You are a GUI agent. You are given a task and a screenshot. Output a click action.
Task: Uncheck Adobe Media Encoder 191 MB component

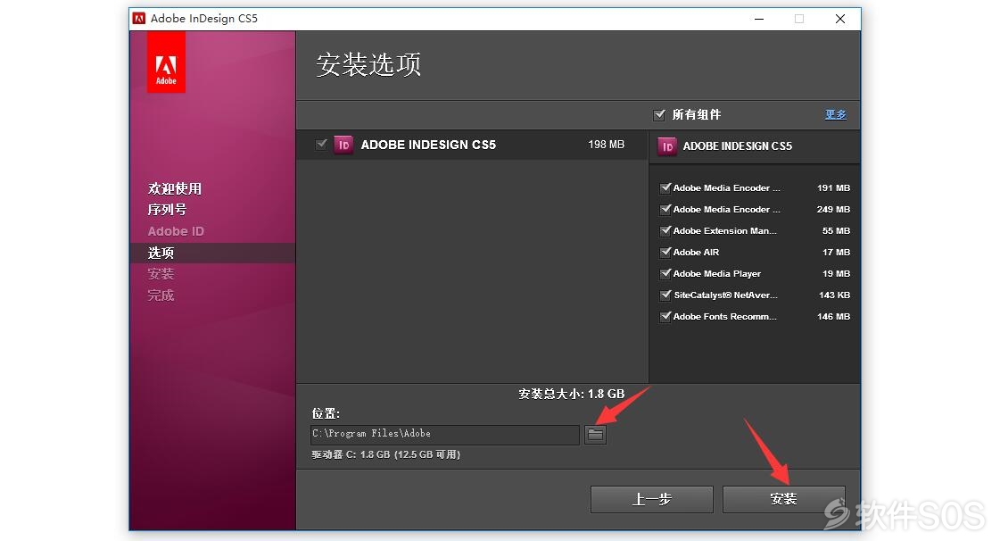pyautogui.click(x=665, y=187)
